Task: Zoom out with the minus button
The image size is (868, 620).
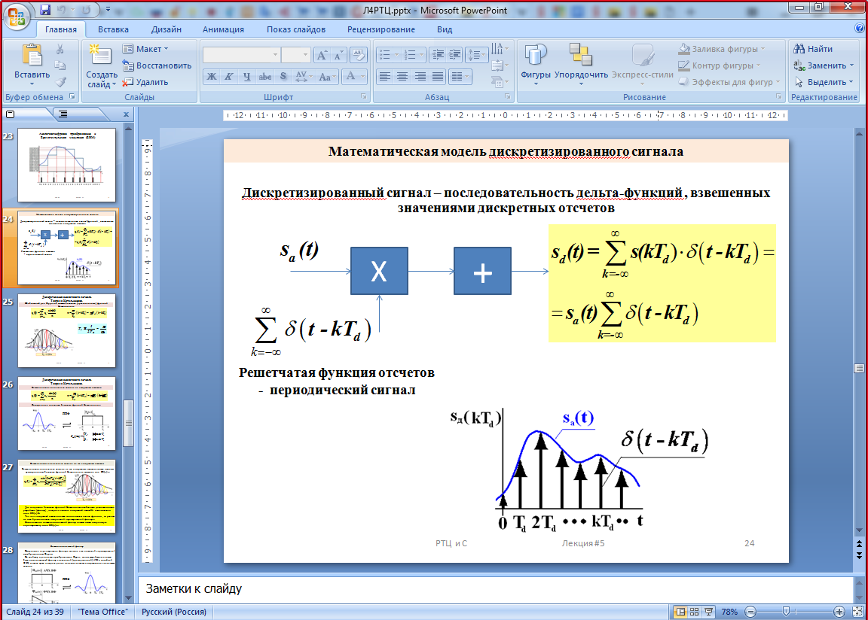Action: (x=750, y=612)
